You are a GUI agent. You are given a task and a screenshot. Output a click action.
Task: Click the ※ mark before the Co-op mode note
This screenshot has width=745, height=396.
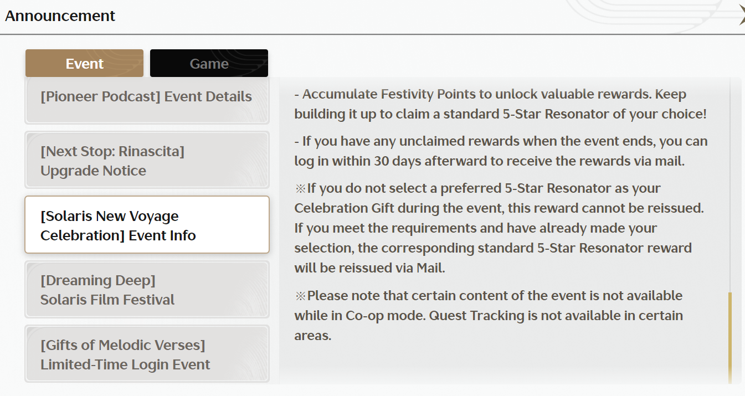[x=300, y=296]
